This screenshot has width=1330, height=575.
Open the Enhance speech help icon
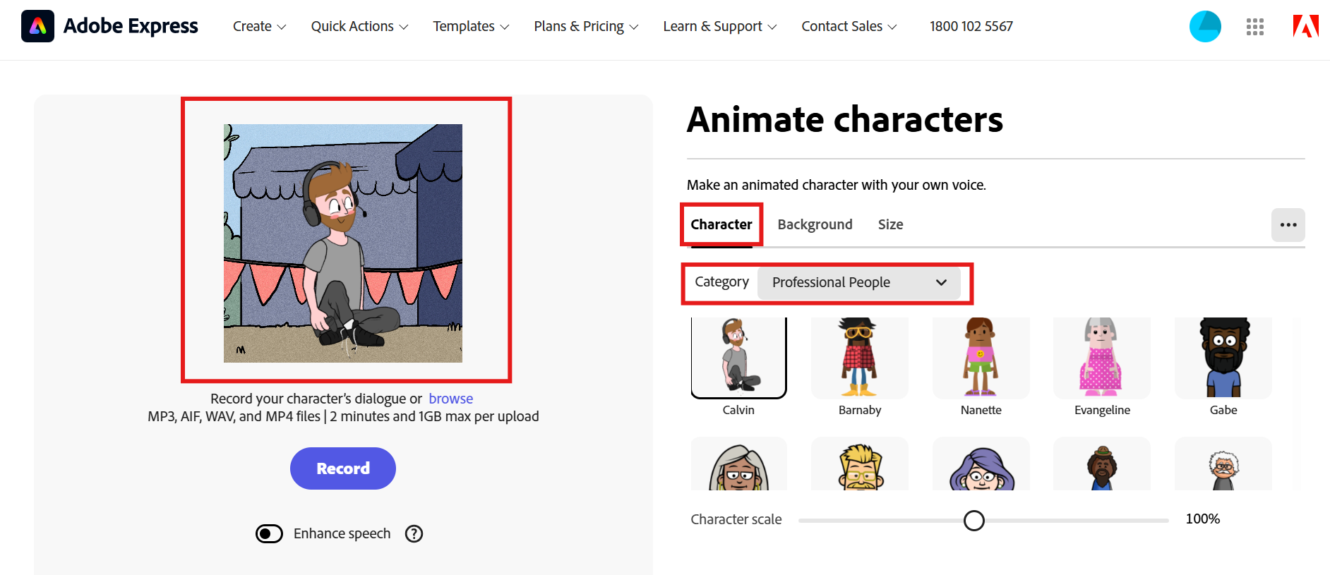[414, 533]
